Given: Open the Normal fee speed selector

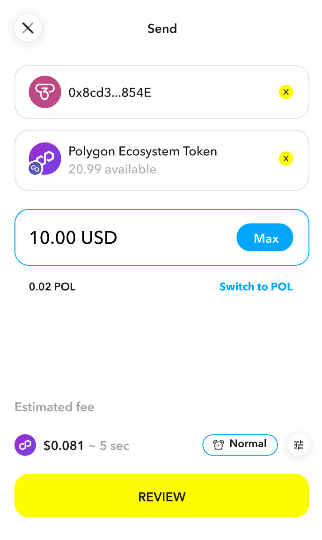Looking at the screenshot, I should (240, 444).
